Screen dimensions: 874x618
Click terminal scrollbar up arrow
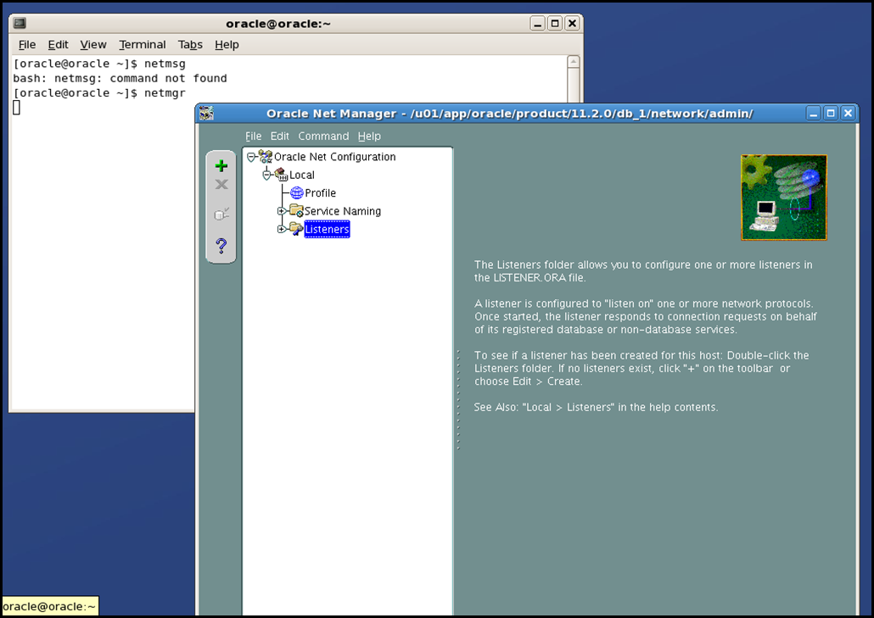tap(574, 62)
